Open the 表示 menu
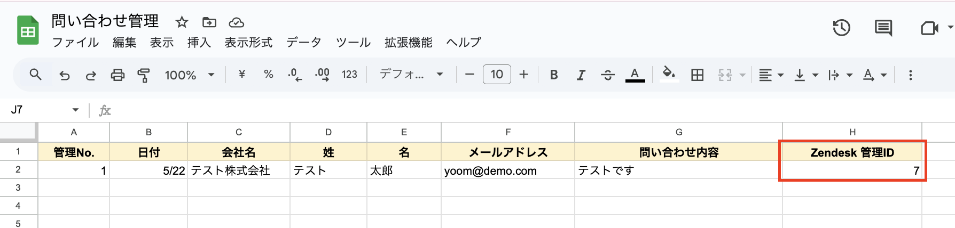The height and width of the screenshot is (228, 955). [162, 42]
